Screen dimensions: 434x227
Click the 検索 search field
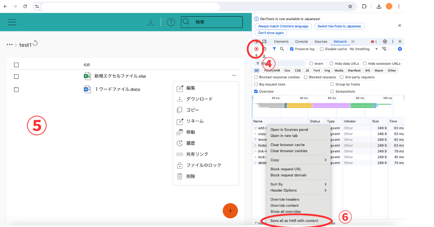212,22
